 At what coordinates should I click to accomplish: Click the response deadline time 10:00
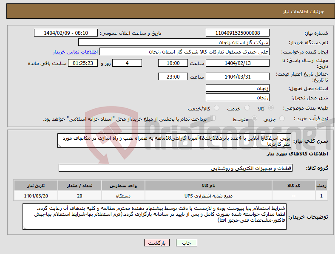point(173,63)
